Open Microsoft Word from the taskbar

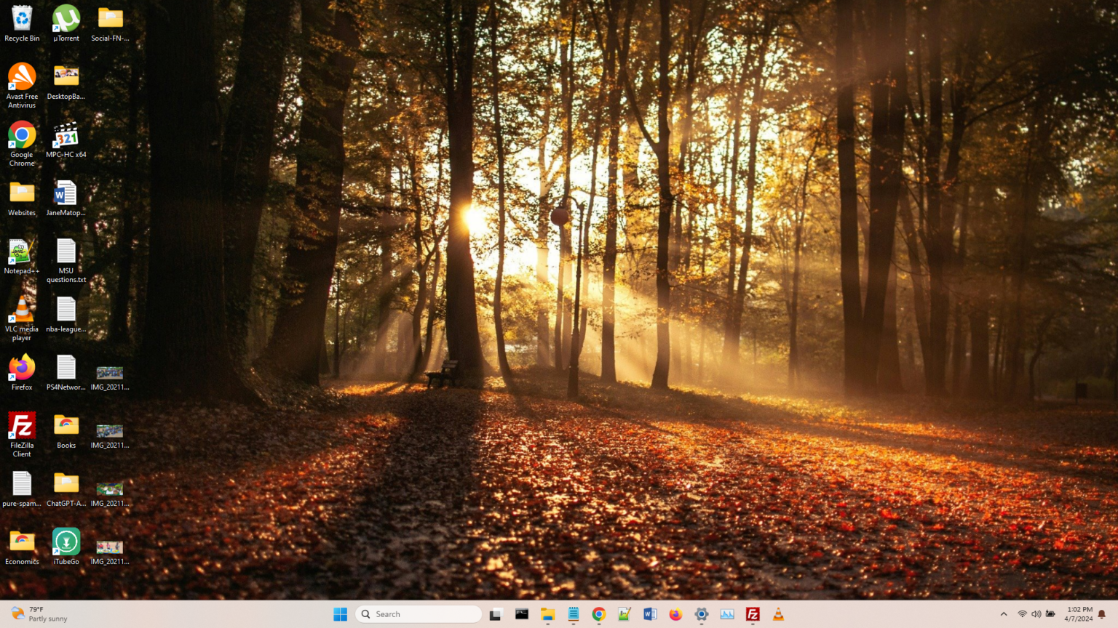(650, 614)
